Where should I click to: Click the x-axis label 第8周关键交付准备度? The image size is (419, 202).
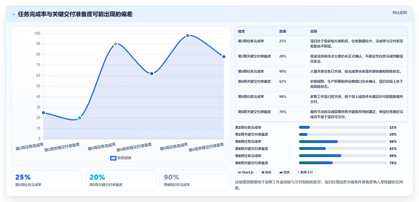pos(206,147)
